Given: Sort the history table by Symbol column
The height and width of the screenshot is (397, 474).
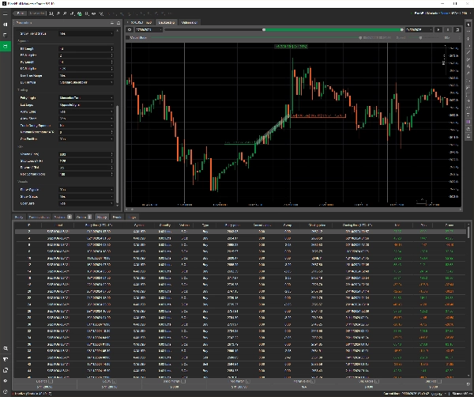Looking at the screenshot, I should point(139,225).
